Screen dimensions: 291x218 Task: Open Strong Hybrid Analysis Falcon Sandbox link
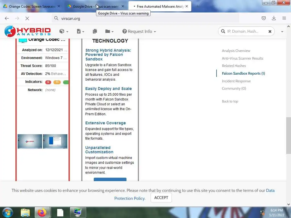[x=108, y=54]
